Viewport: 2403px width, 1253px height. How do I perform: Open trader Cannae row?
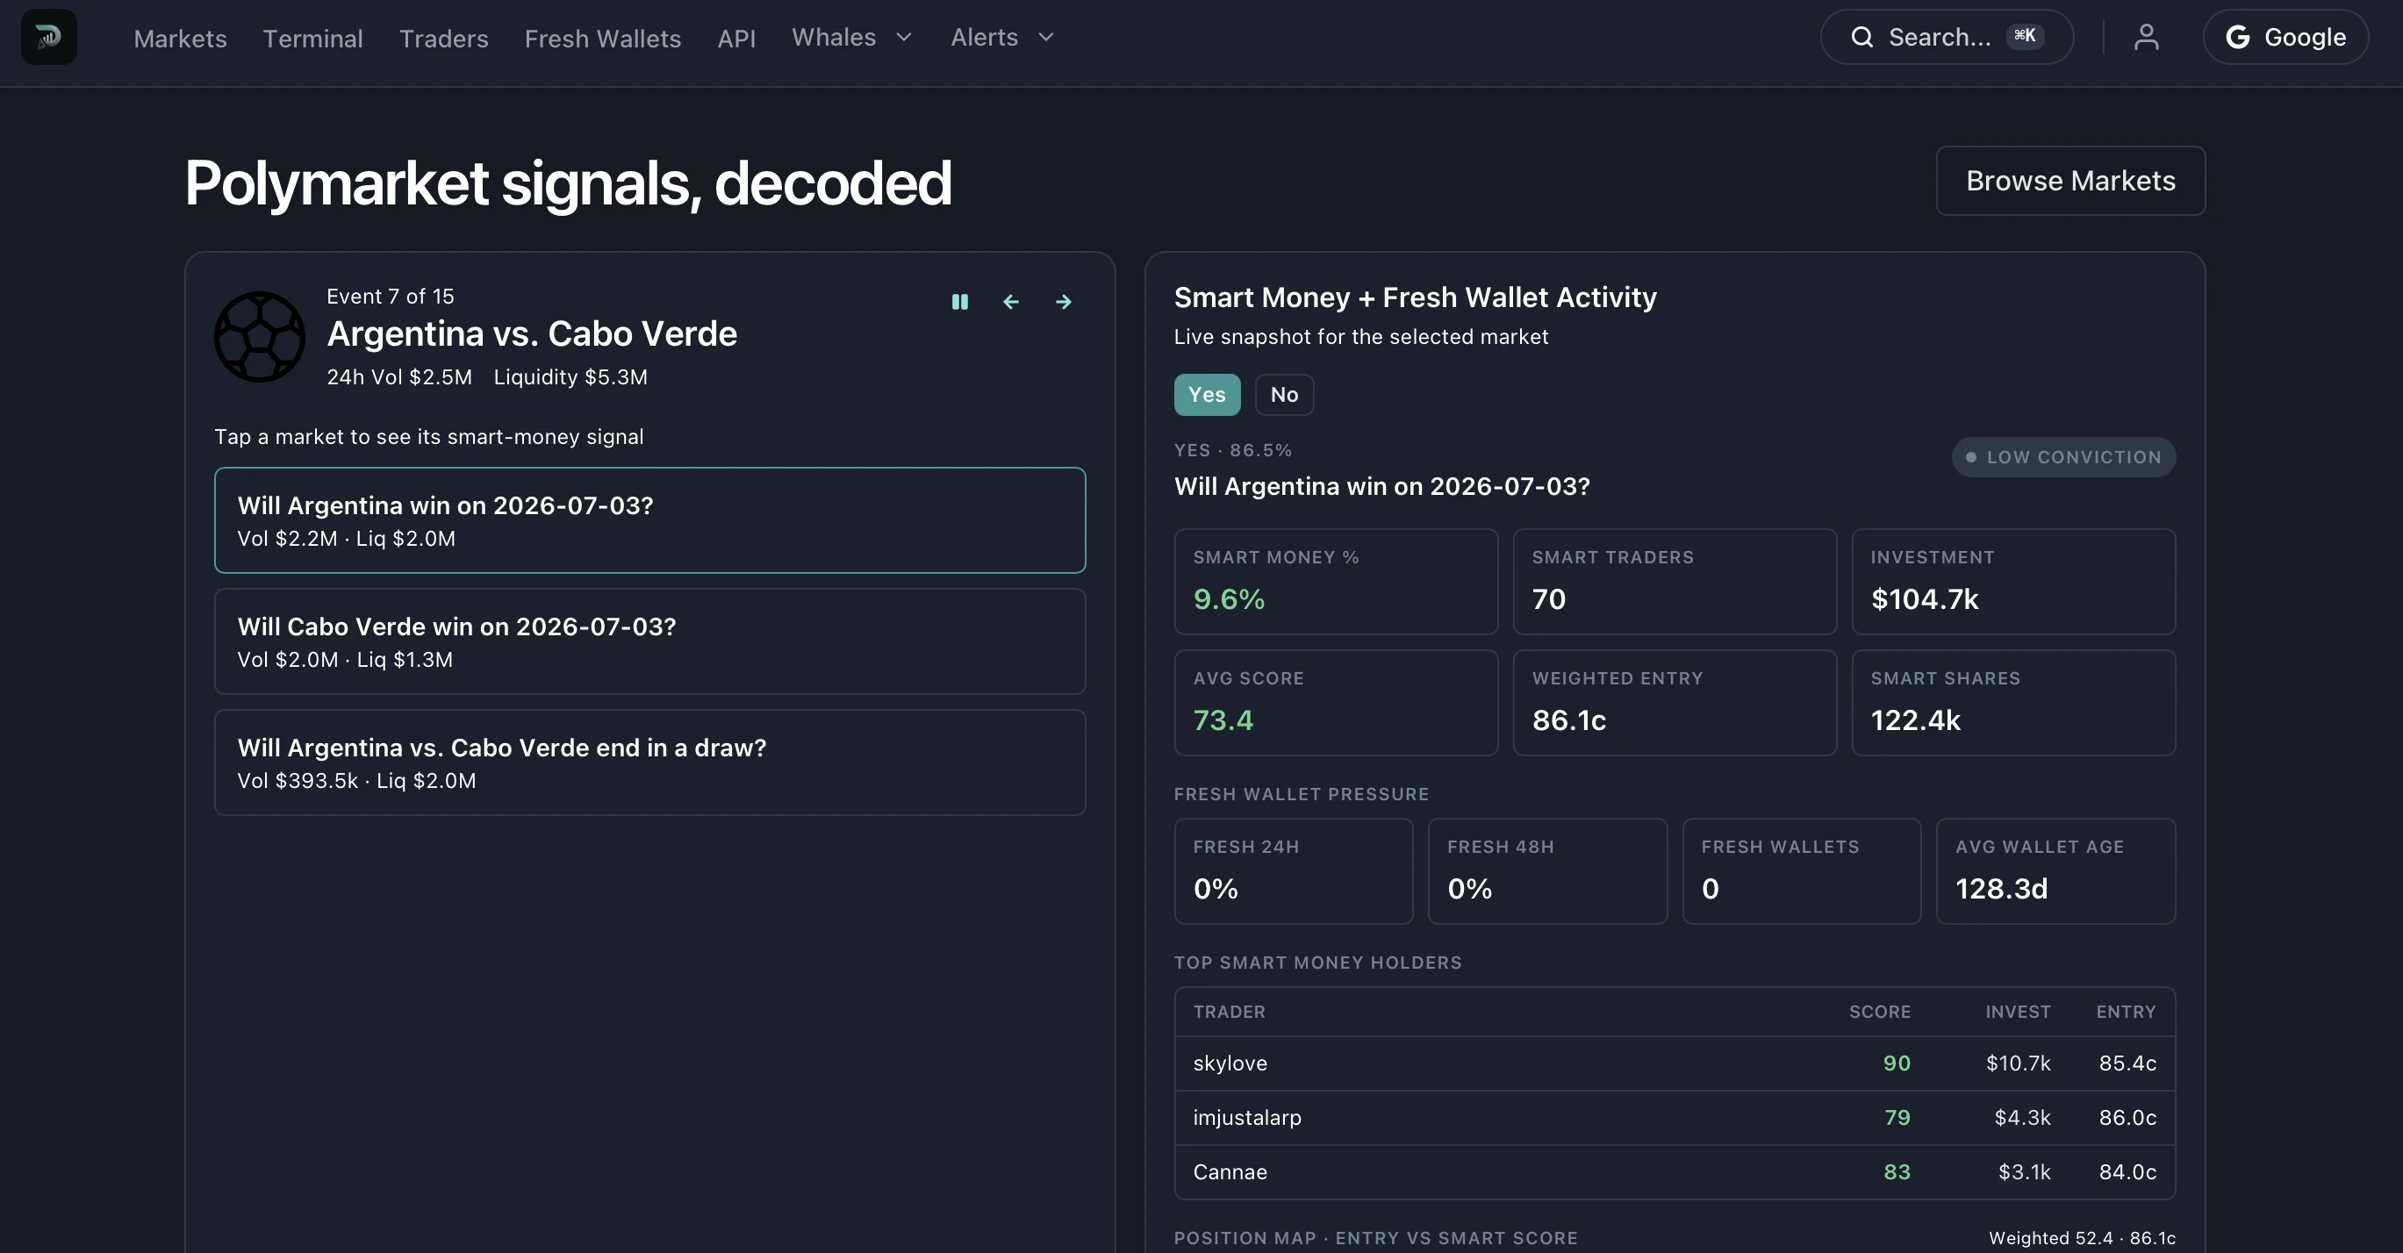click(1675, 1172)
